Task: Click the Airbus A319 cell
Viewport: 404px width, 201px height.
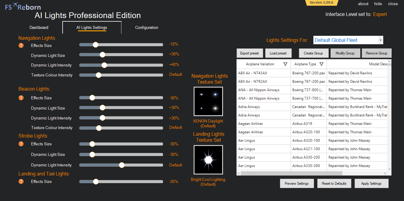Action: [x=309, y=124]
